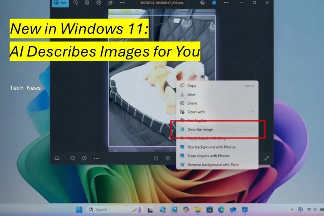
Task: Choose Copy from the context menu
Action: 217,86
